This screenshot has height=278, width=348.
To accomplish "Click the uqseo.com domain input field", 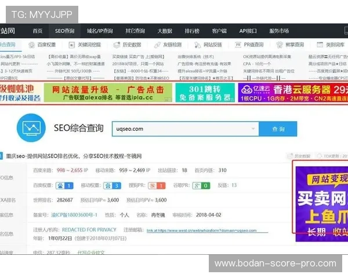I will tap(186, 129).
